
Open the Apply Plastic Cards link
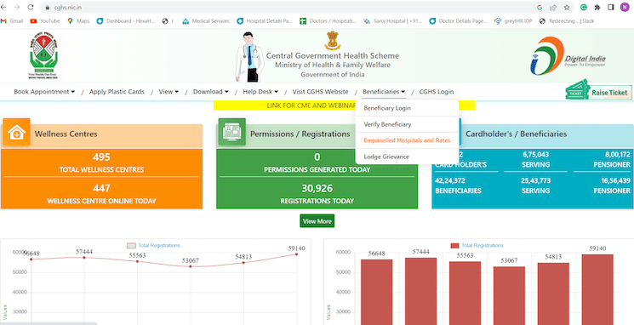(x=117, y=92)
